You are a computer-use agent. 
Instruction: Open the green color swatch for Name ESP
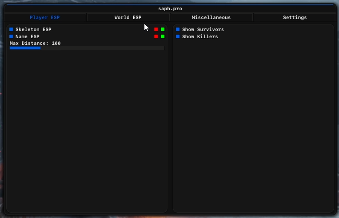[x=163, y=36]
